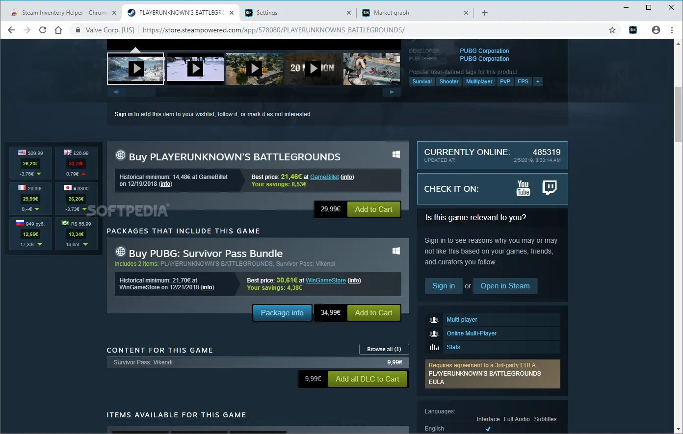The image size is (683, 434).
Task: Select the Multiplayer tag
Action: [479, 81]
